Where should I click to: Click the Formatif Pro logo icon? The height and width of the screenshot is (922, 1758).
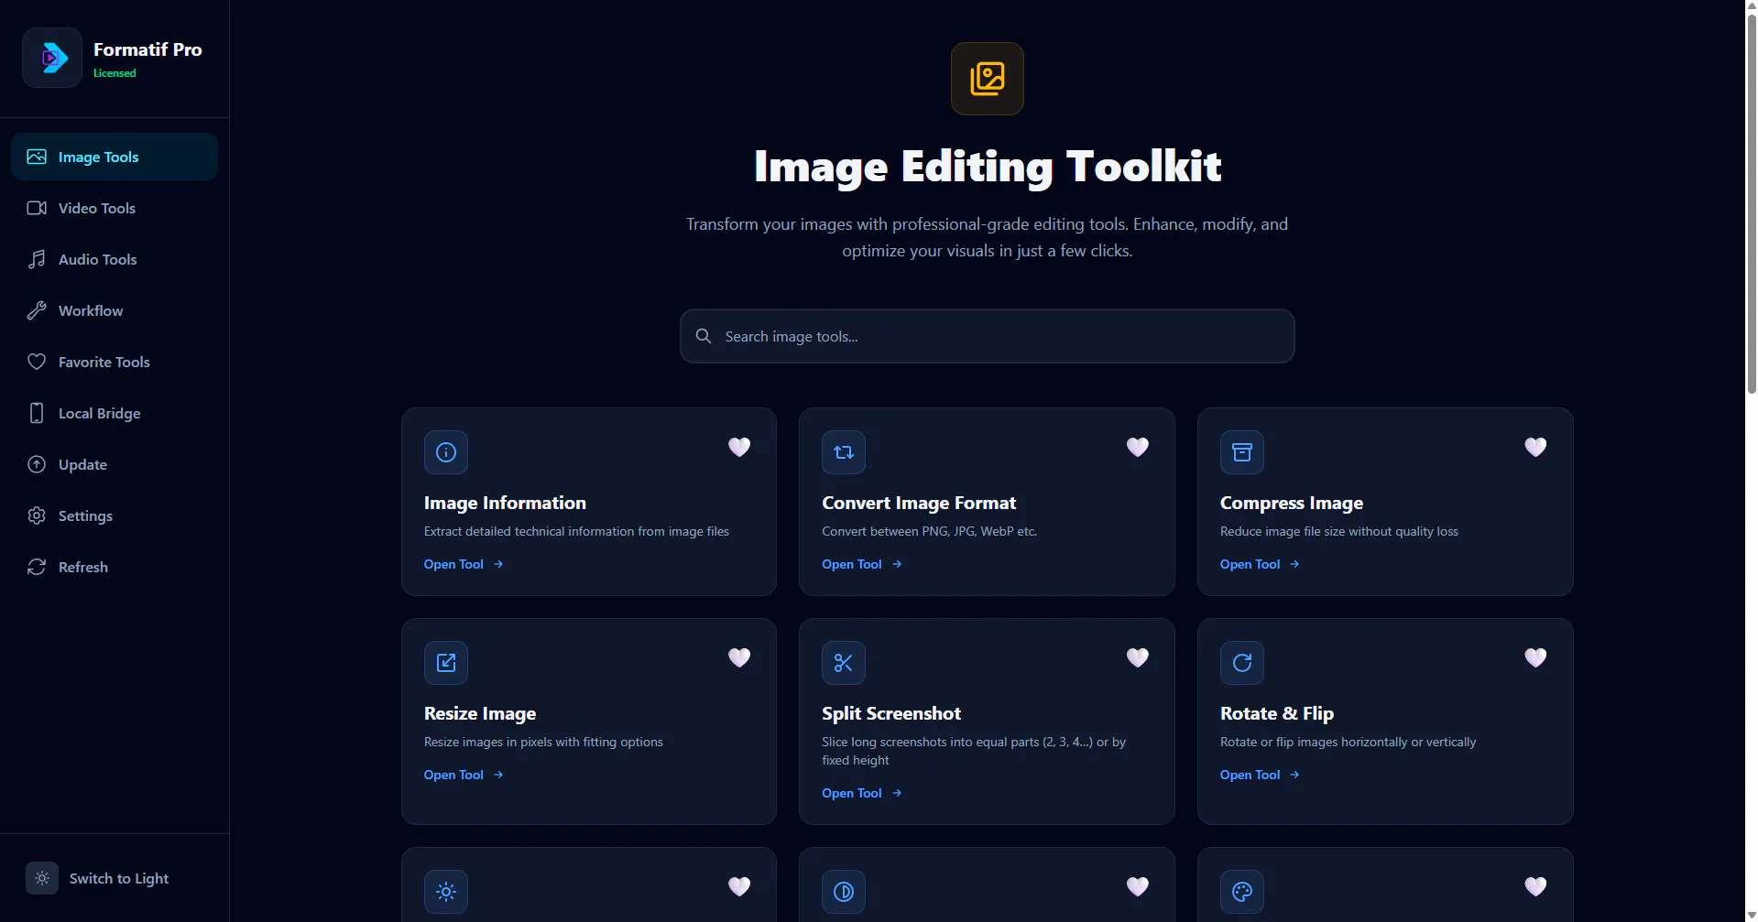pyautogui.click(x=52, y=58)
